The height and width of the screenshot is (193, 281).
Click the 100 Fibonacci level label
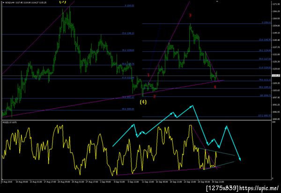click(266, 96)
